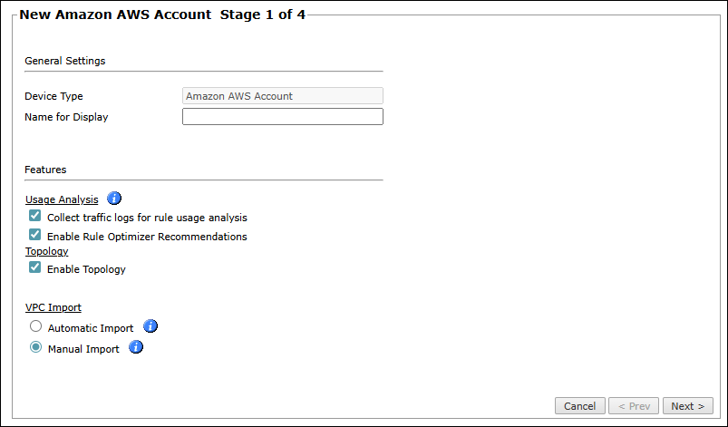Proceed with the Next > button
The width and height of the screenshot is (728, 427).
pyautogui.click(x=688, y=406)
